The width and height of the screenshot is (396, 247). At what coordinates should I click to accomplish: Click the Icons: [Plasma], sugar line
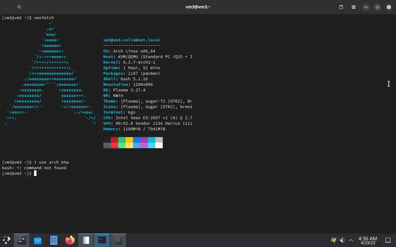tap(148, 107)
